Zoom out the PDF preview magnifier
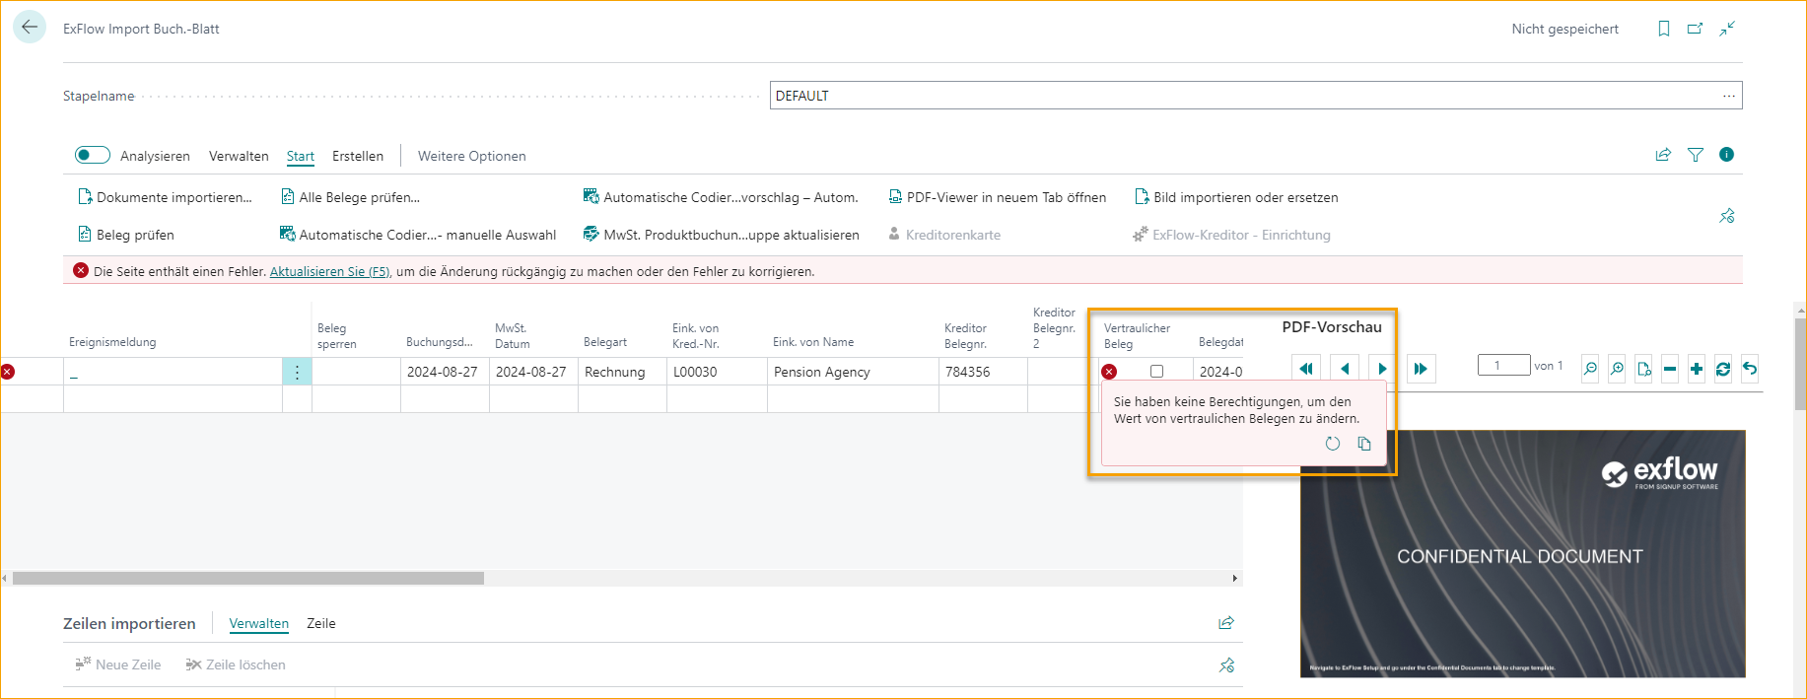This screenshot has width=1807, height=699. 1590,369
